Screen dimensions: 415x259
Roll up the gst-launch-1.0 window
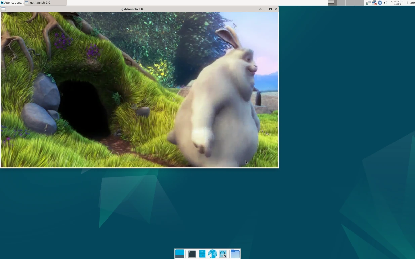[x=260, y=9]
